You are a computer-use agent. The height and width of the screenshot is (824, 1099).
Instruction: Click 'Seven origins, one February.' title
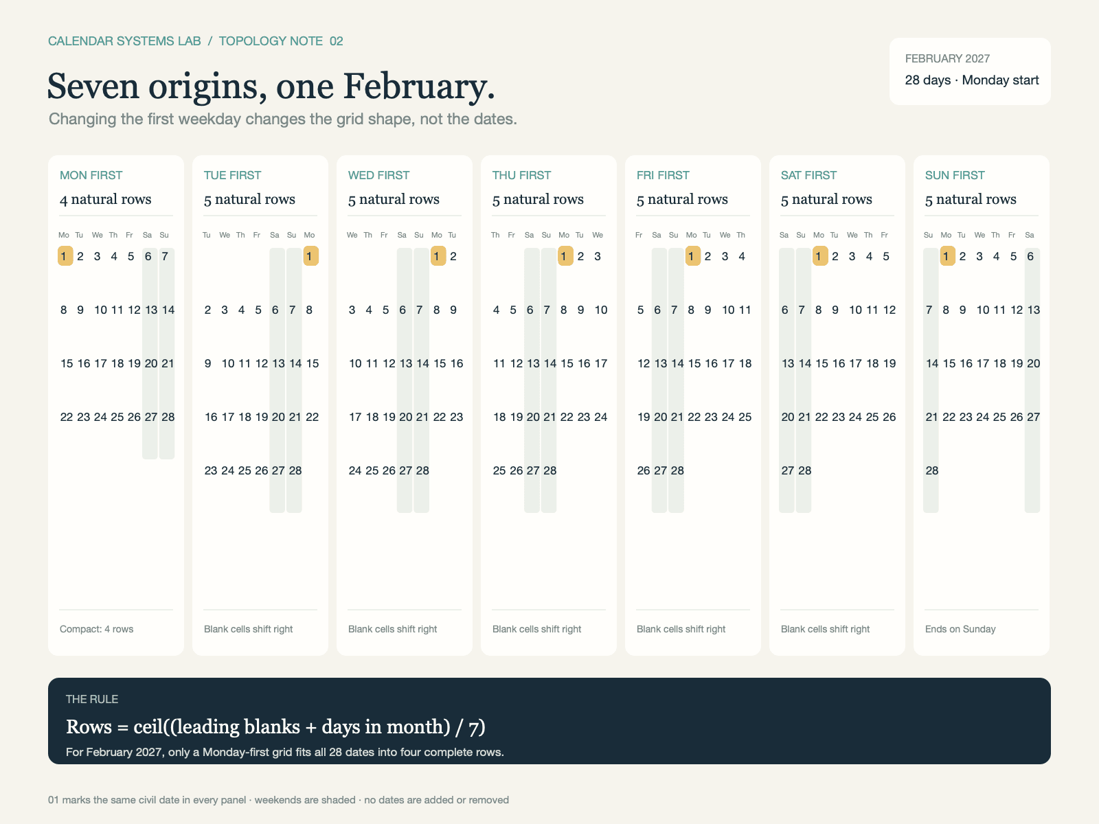coord(271,87)
